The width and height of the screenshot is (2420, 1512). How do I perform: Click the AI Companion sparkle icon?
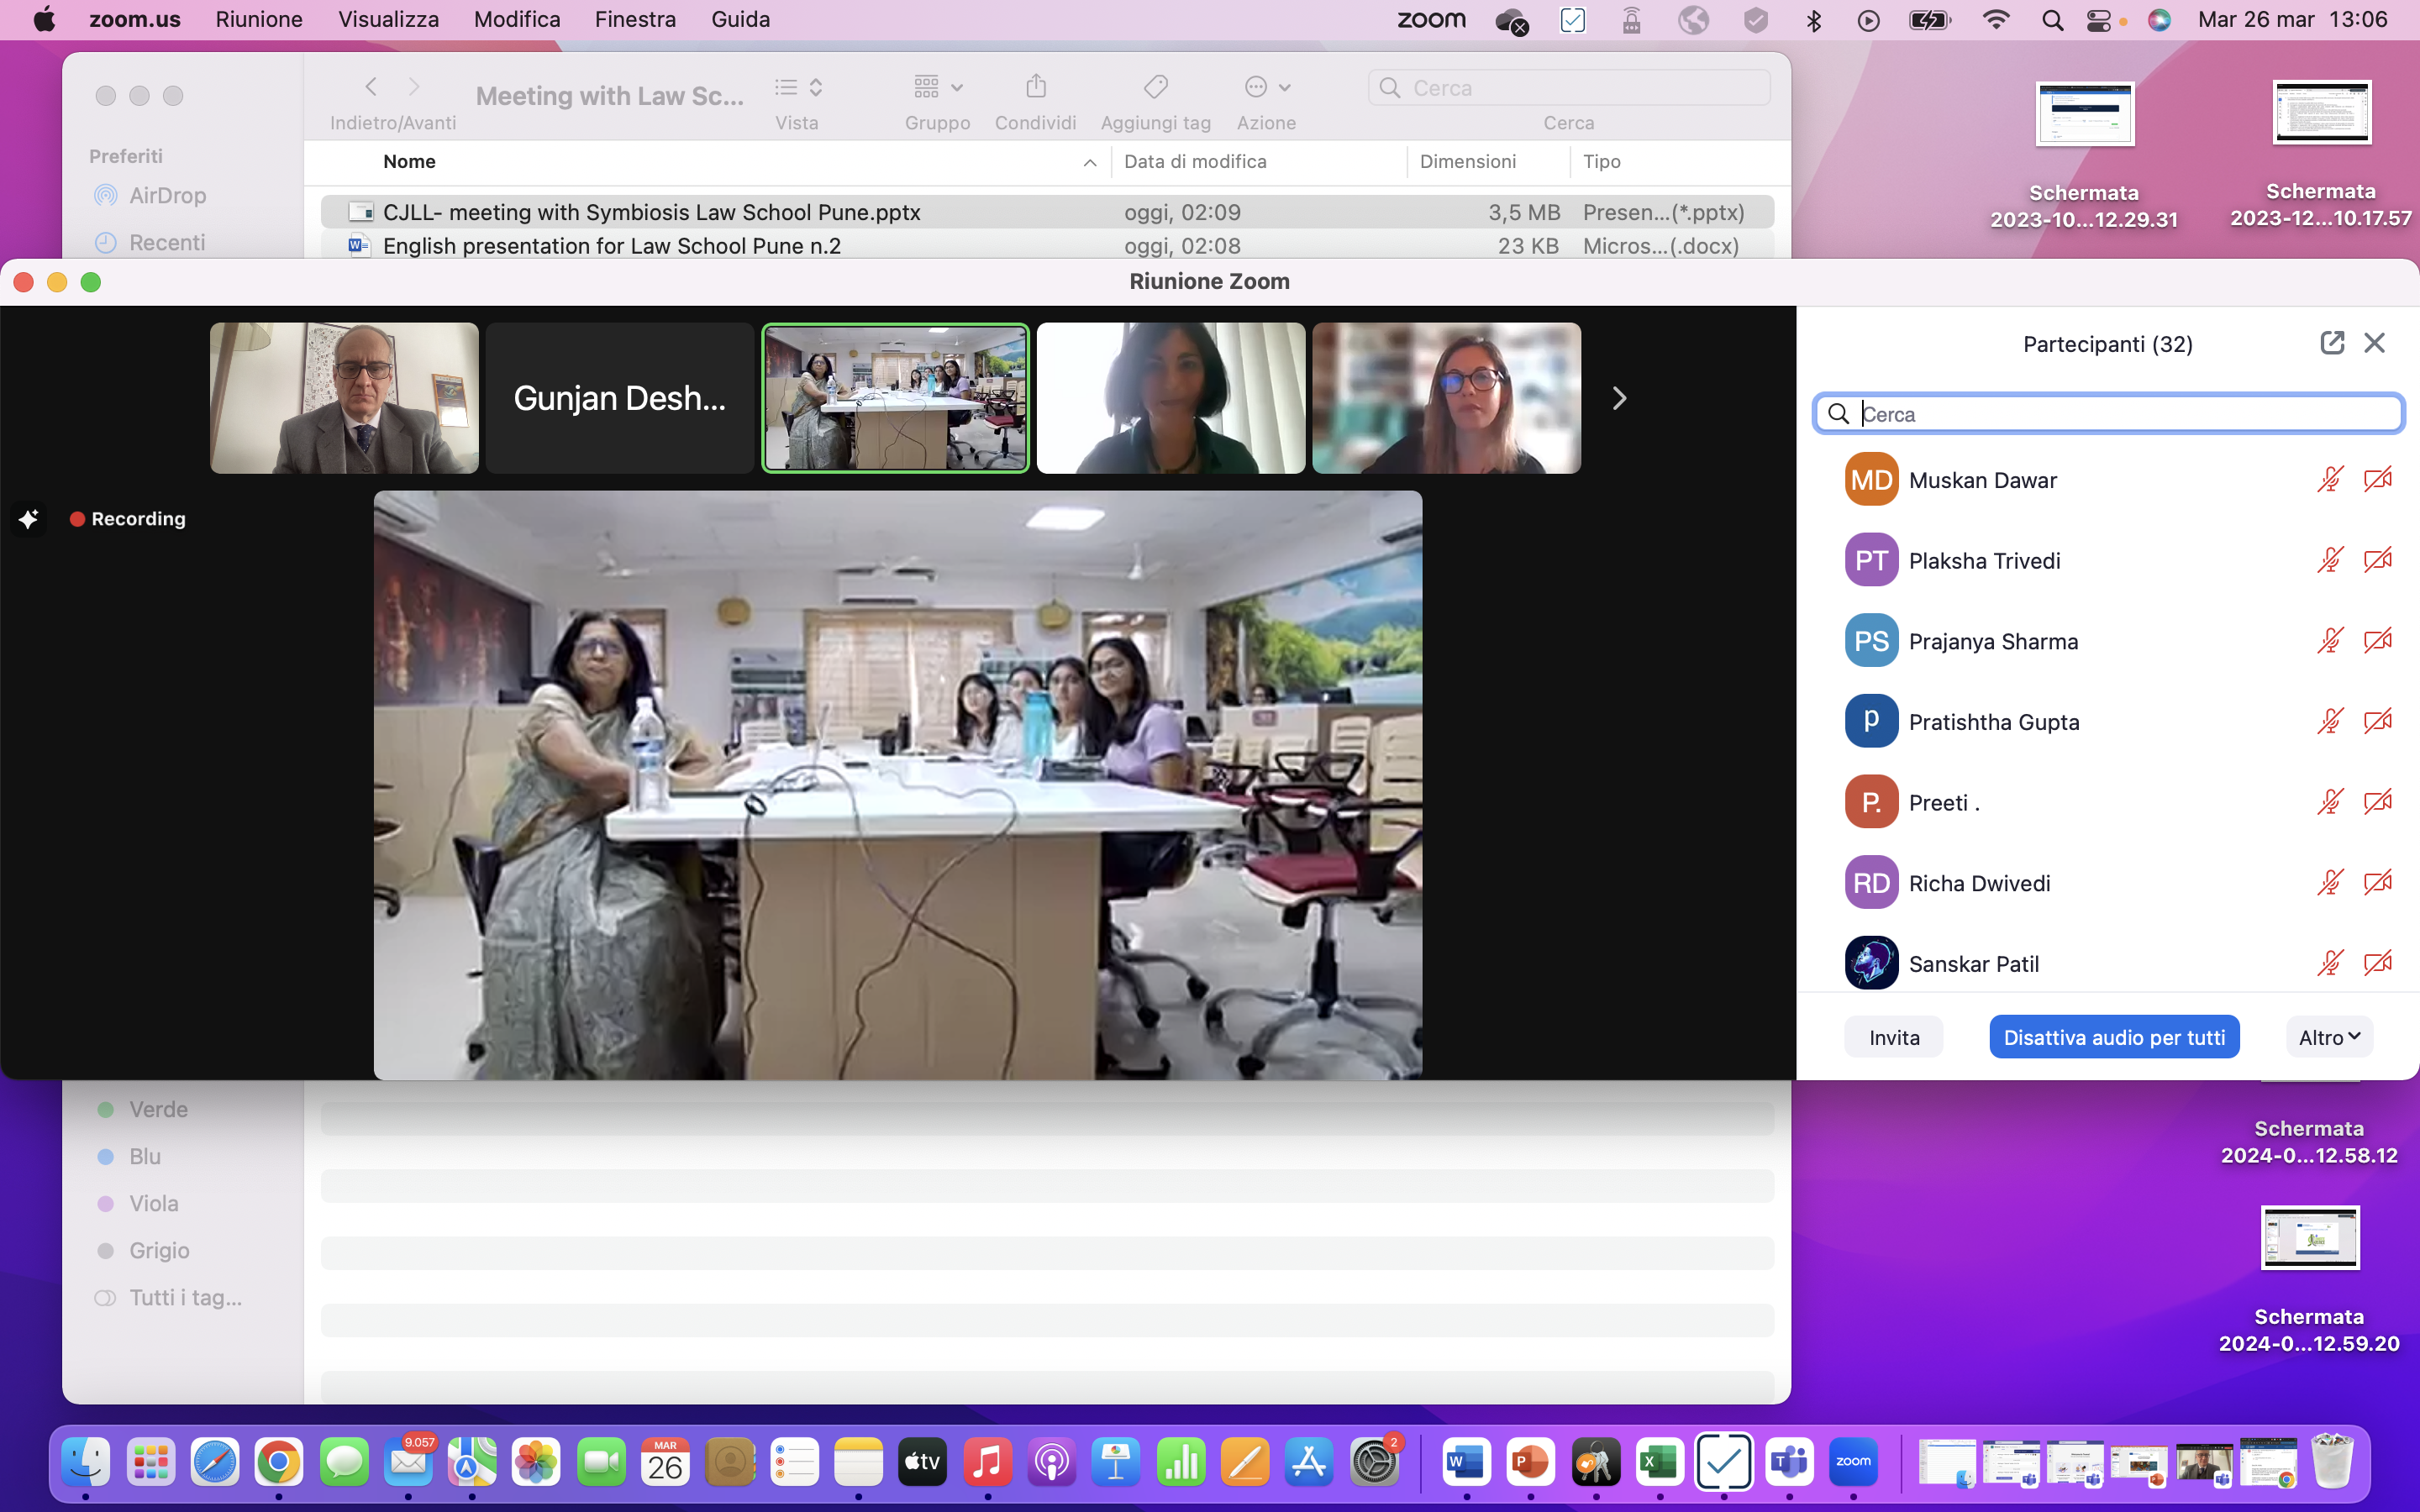point(28,519)
